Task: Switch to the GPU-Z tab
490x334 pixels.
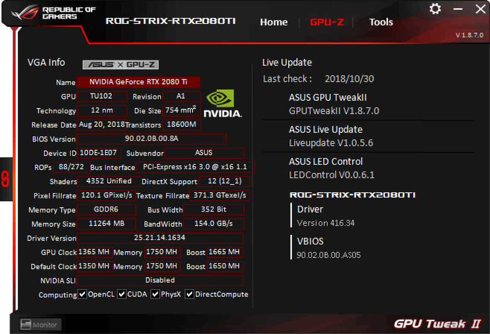Action: pyautogui.click(x=326, y=22)
